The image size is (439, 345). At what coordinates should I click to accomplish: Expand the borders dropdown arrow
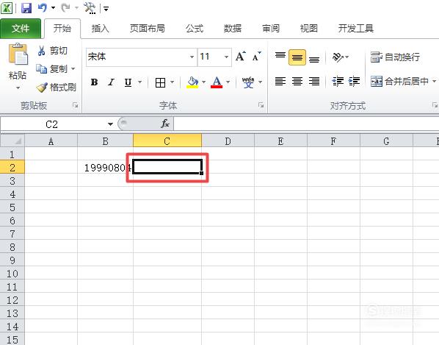pyautogui.click(x=173, y=82)
